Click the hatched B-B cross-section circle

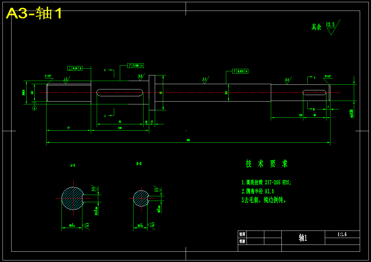point(141,198)
